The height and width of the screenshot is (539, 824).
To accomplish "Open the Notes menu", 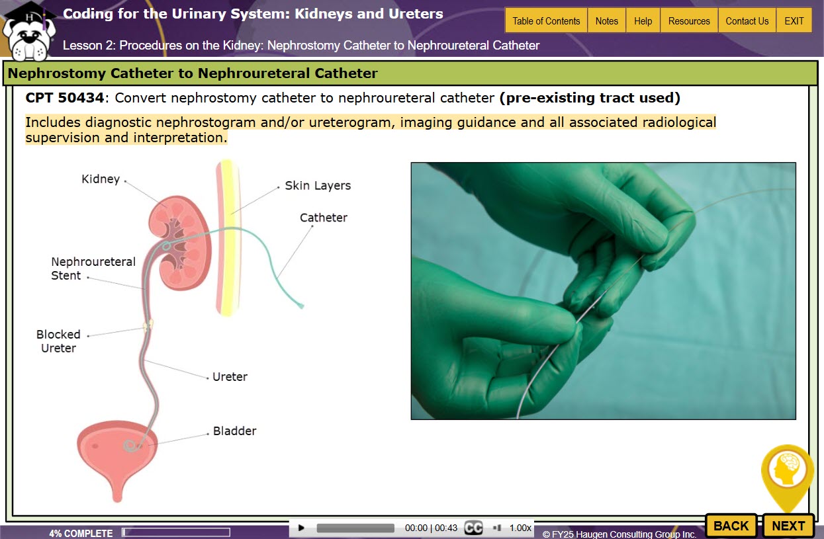I will pos(606,21).
